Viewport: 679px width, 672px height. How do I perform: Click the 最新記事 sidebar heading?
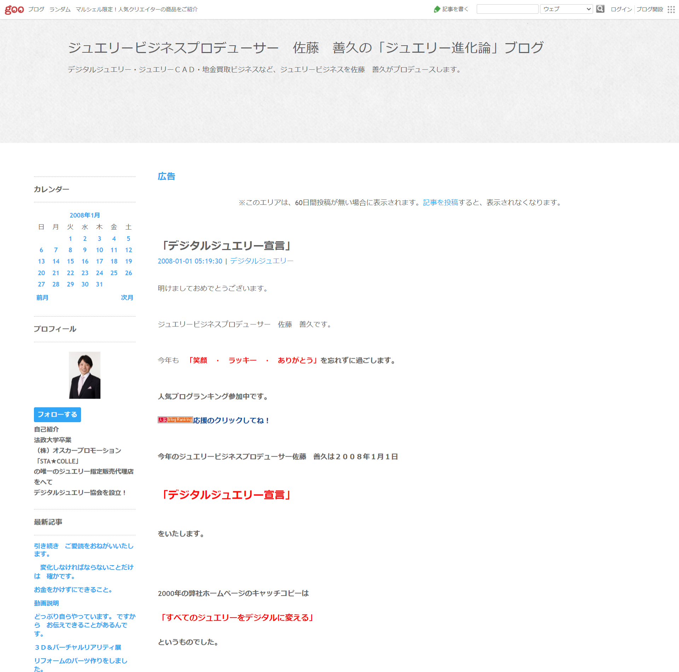click(48, 522)
